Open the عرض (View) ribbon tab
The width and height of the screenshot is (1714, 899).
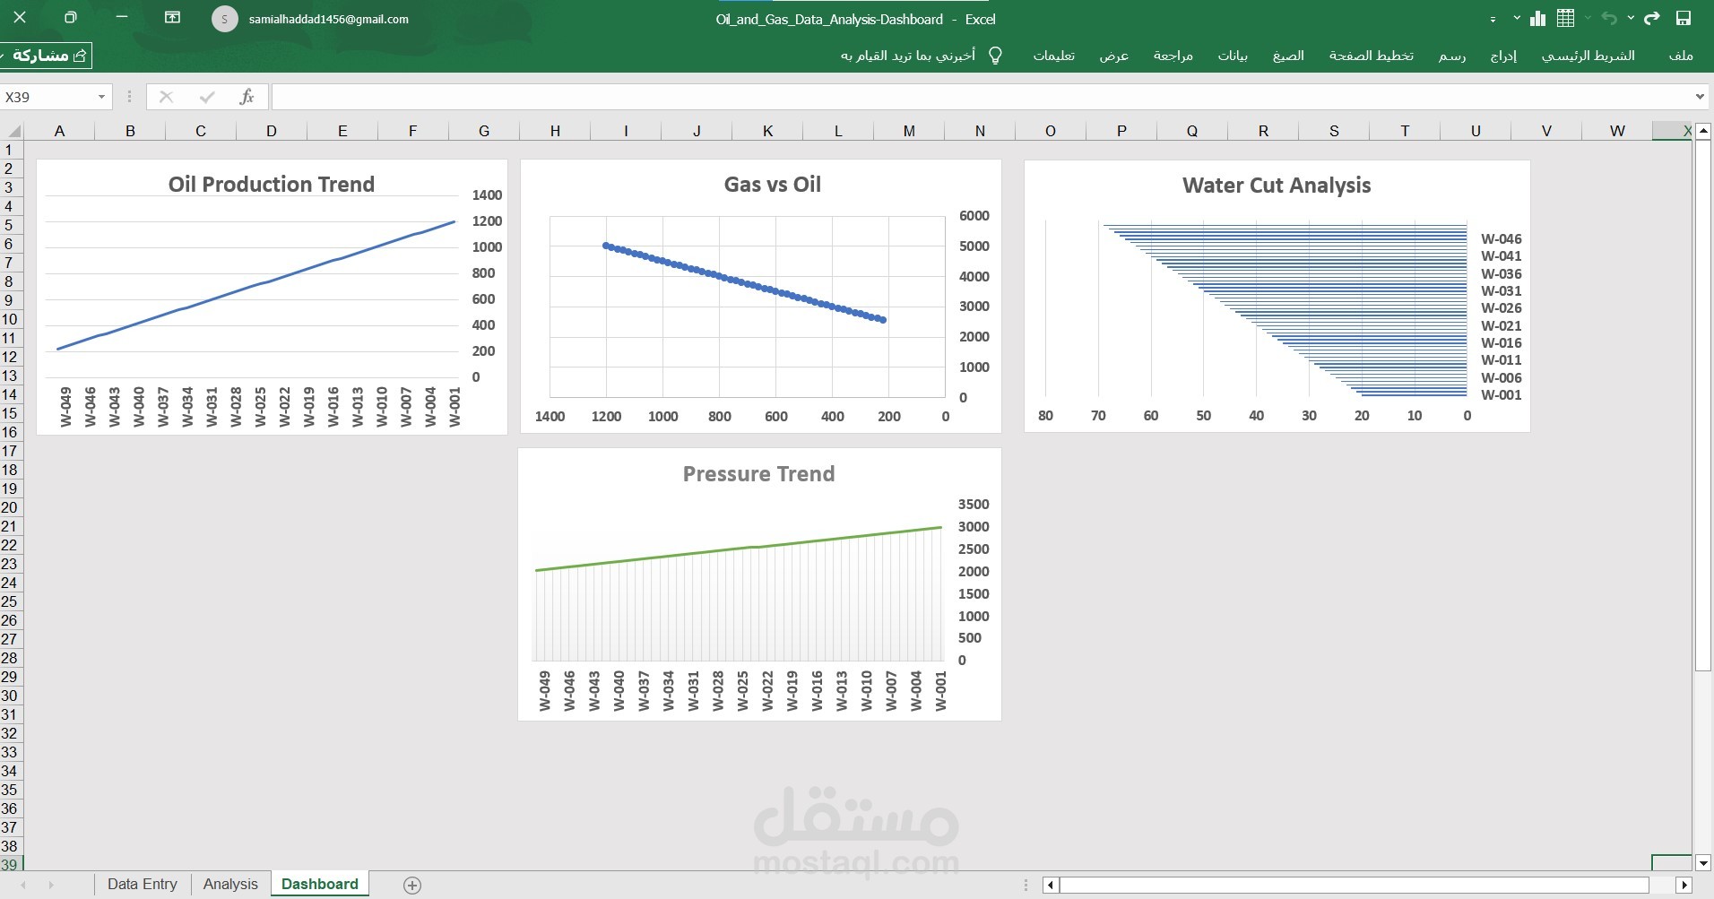[1114, 56]
